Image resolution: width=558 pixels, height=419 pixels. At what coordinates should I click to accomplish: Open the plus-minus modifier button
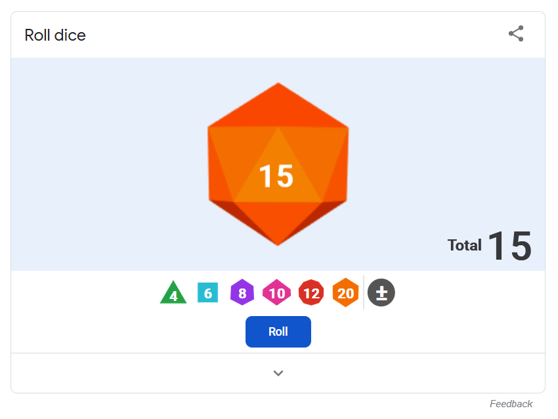[x=381, y=292]
